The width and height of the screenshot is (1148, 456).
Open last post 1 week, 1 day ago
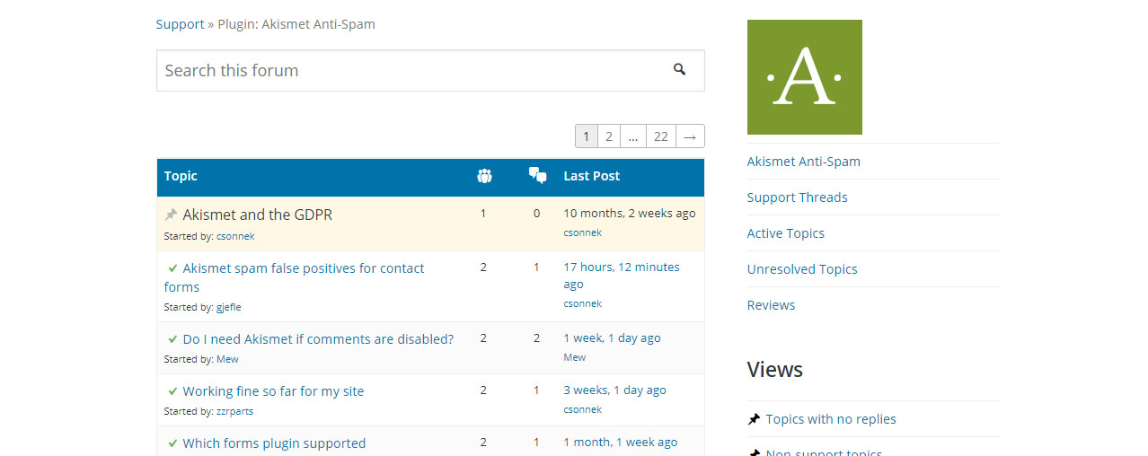pyautogui.click(x=612, y=338)
